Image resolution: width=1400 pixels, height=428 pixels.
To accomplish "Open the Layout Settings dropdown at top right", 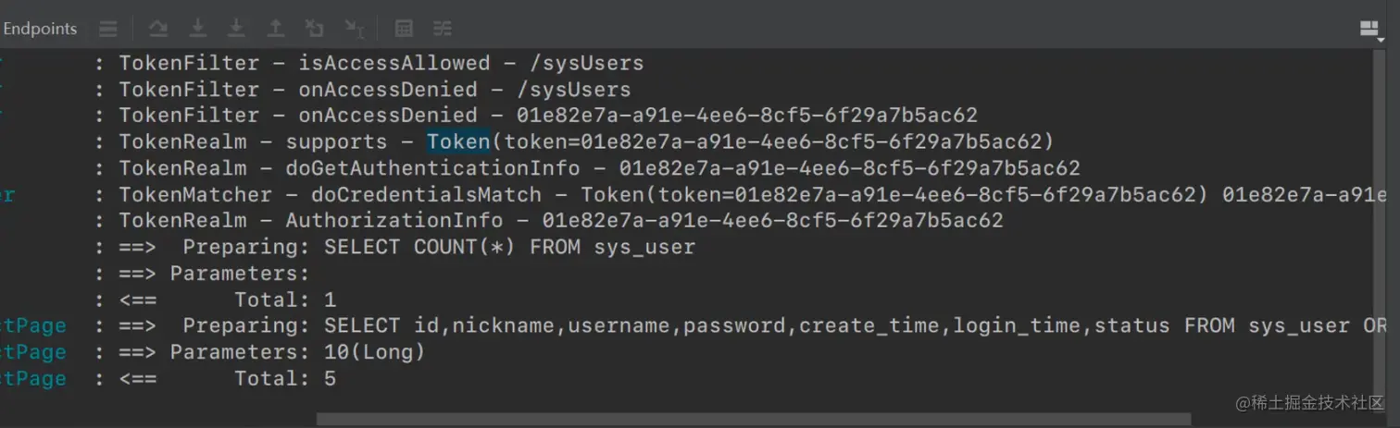I will (x=1371, y=31).
